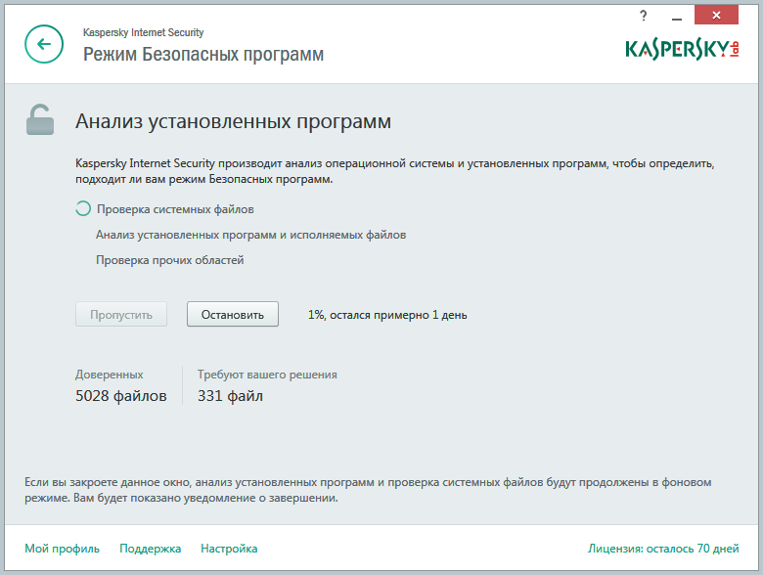Select 'Проверка прочих областей' step text
Viewport: 763px width, 575px height.
click(x=170, y=260)
